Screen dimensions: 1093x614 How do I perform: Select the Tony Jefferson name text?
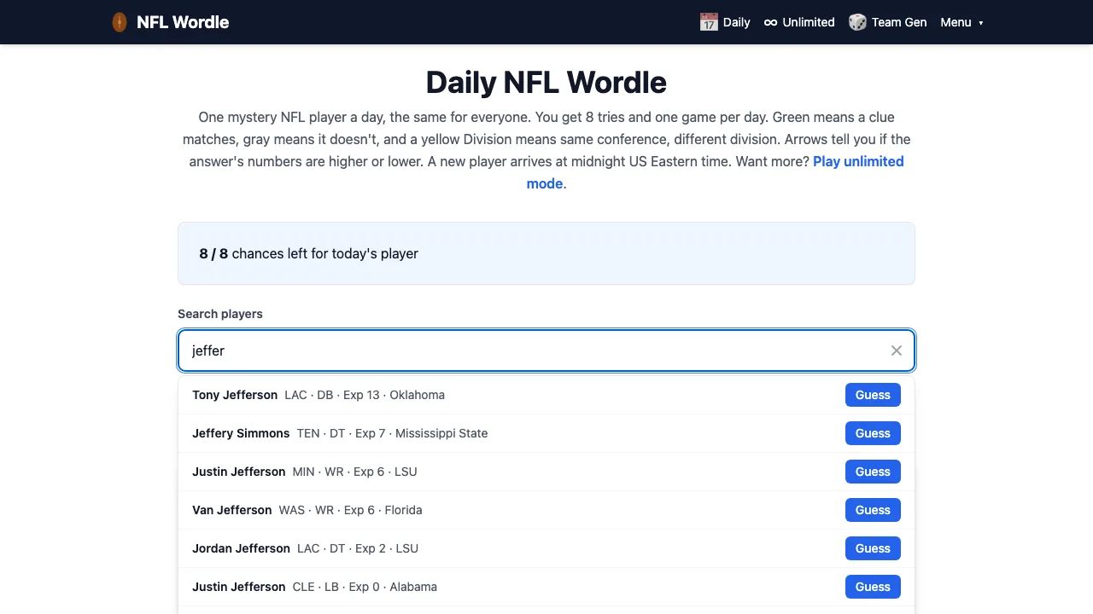[235, 395]
